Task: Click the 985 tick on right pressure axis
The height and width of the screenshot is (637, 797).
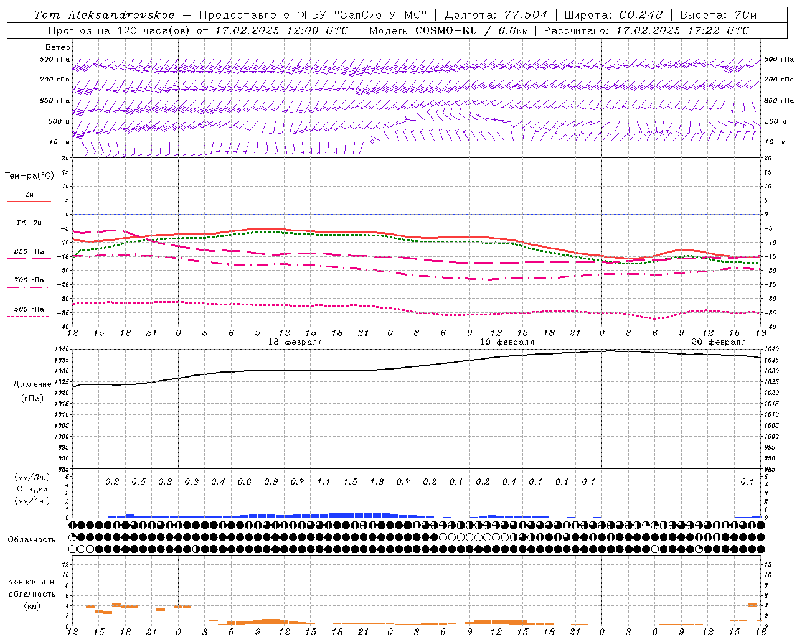Action: pos(771,470)
